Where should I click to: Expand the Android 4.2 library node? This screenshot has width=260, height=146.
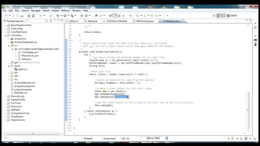[x=9, y=39]
